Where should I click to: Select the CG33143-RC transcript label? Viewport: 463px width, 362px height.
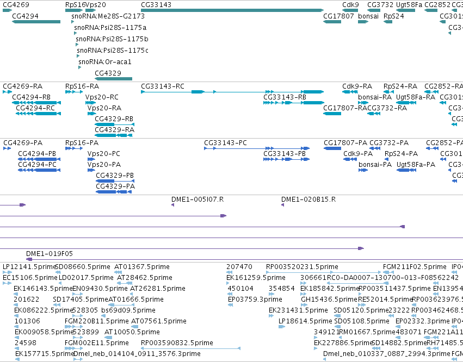point(163,86)
